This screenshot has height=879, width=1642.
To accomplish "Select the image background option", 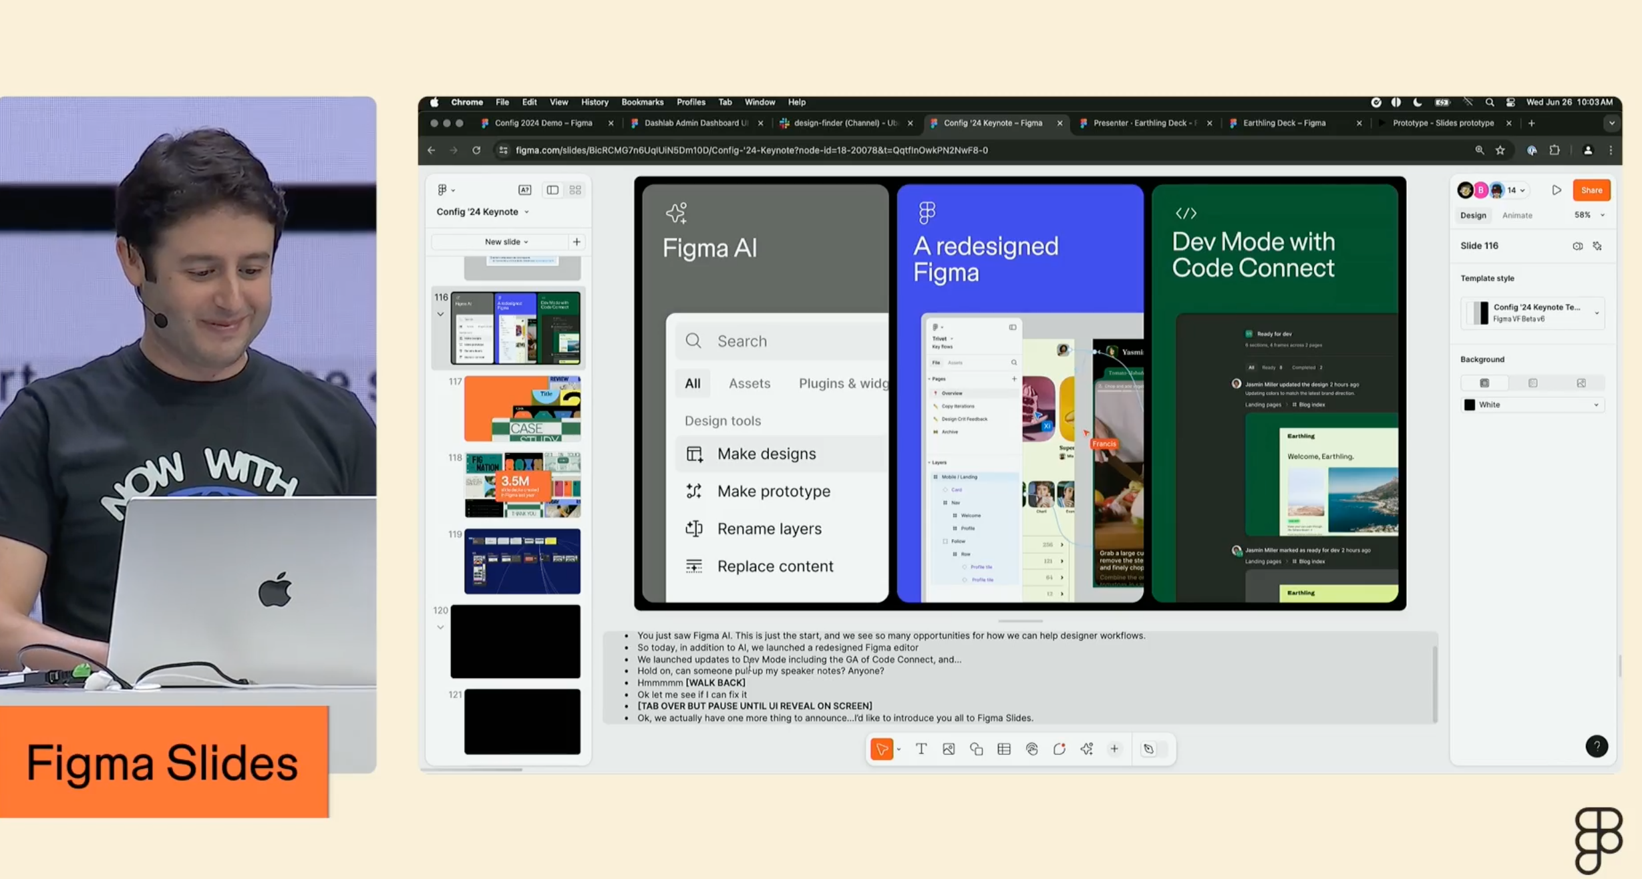I will [x=1581, y=383].
